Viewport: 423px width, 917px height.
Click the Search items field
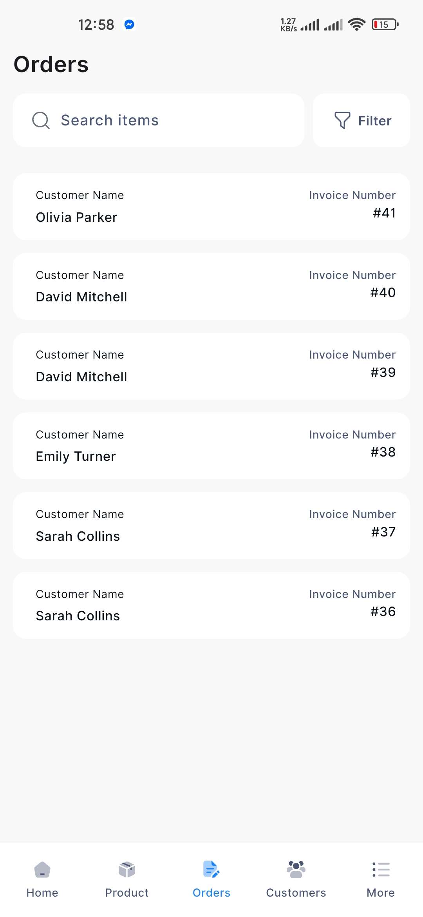coord(172,120)
